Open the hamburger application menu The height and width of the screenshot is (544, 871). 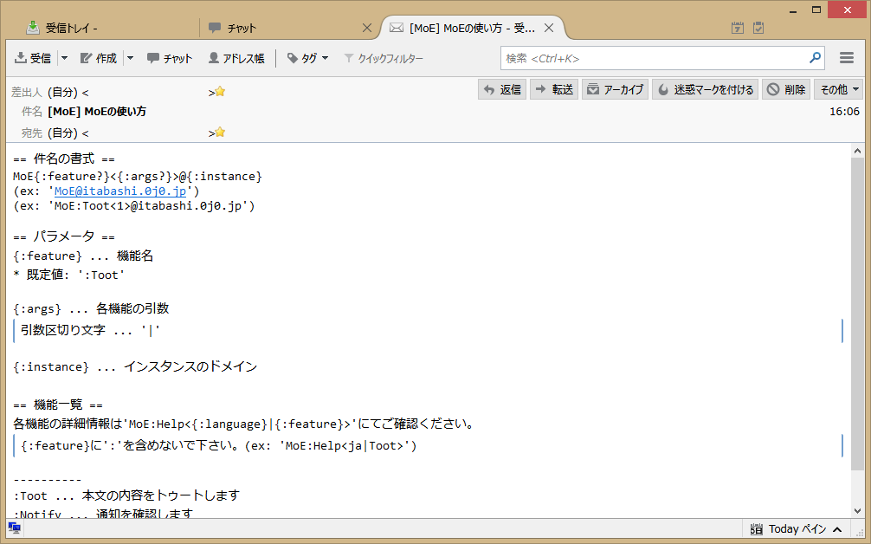(847, 58)
